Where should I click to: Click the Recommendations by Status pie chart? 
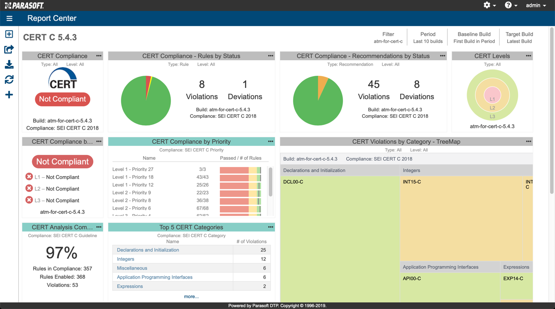(318, 101)
